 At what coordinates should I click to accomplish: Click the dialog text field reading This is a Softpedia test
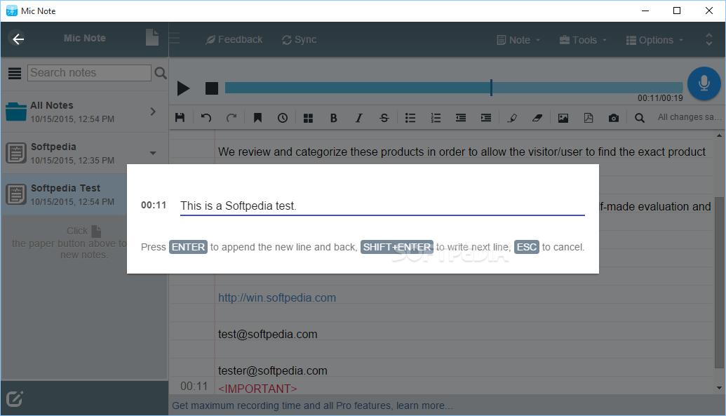(x=382, y=206)
